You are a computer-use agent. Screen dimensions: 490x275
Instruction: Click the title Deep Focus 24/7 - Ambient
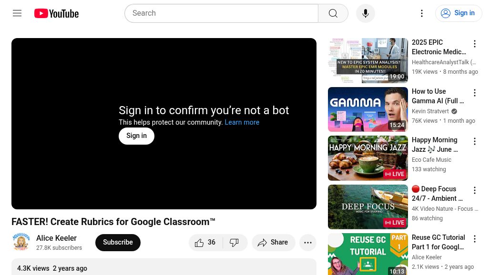tap(437, 194)
